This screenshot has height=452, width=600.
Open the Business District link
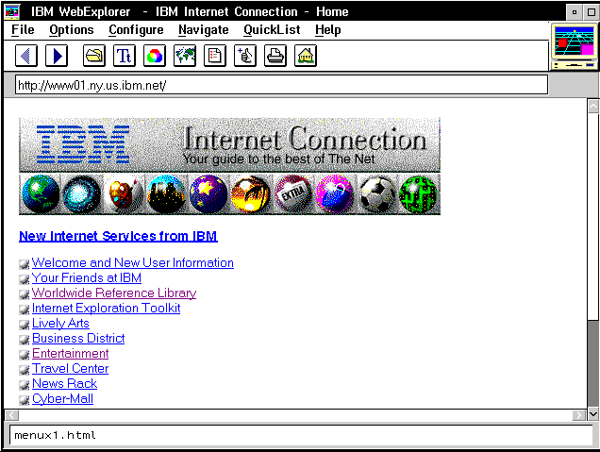78,339
